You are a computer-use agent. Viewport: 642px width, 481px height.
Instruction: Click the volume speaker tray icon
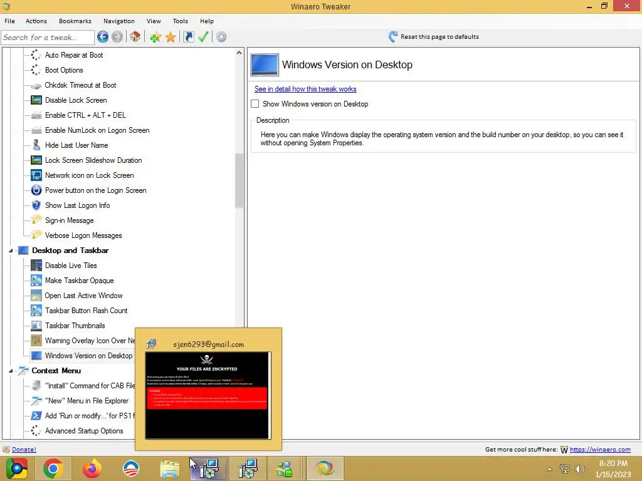580,469
